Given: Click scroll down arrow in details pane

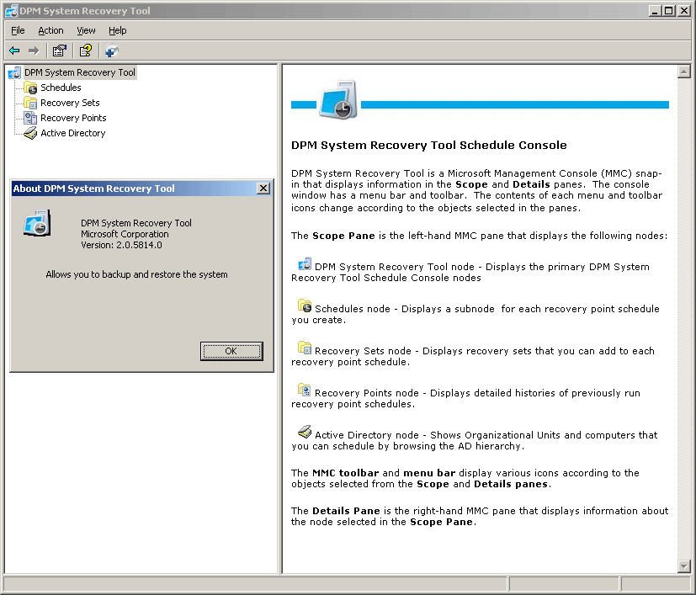Looking at the screenshot, I should click(x=684, y=566).
